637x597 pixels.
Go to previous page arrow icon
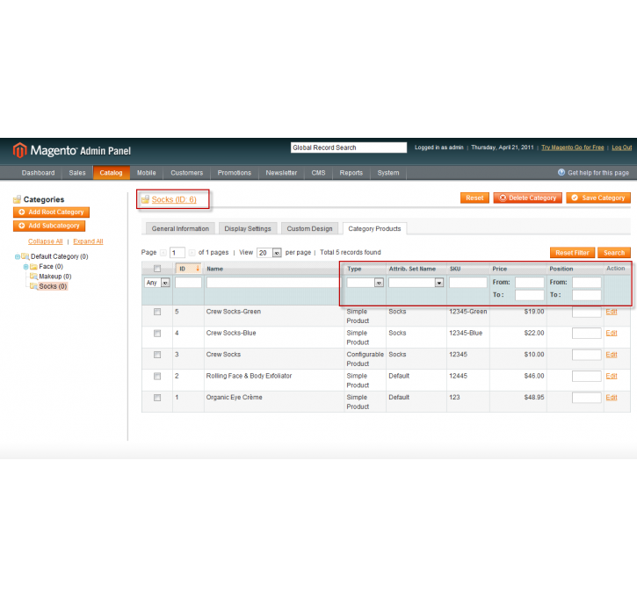(163, 253)
